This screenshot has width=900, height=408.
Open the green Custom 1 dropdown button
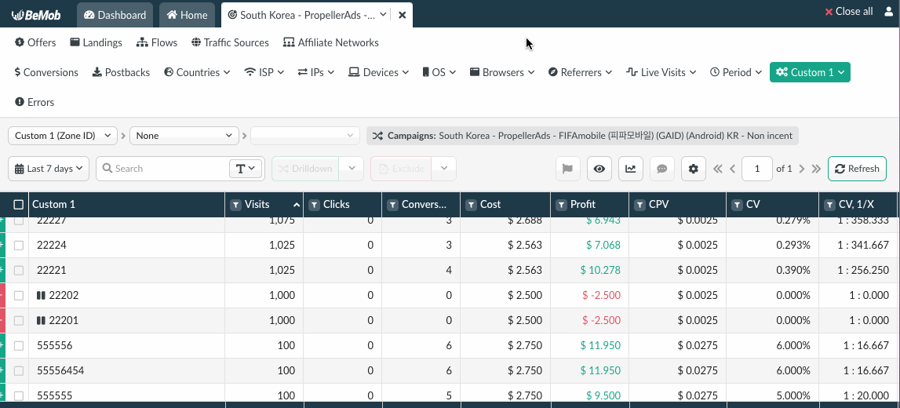[810, 72]
